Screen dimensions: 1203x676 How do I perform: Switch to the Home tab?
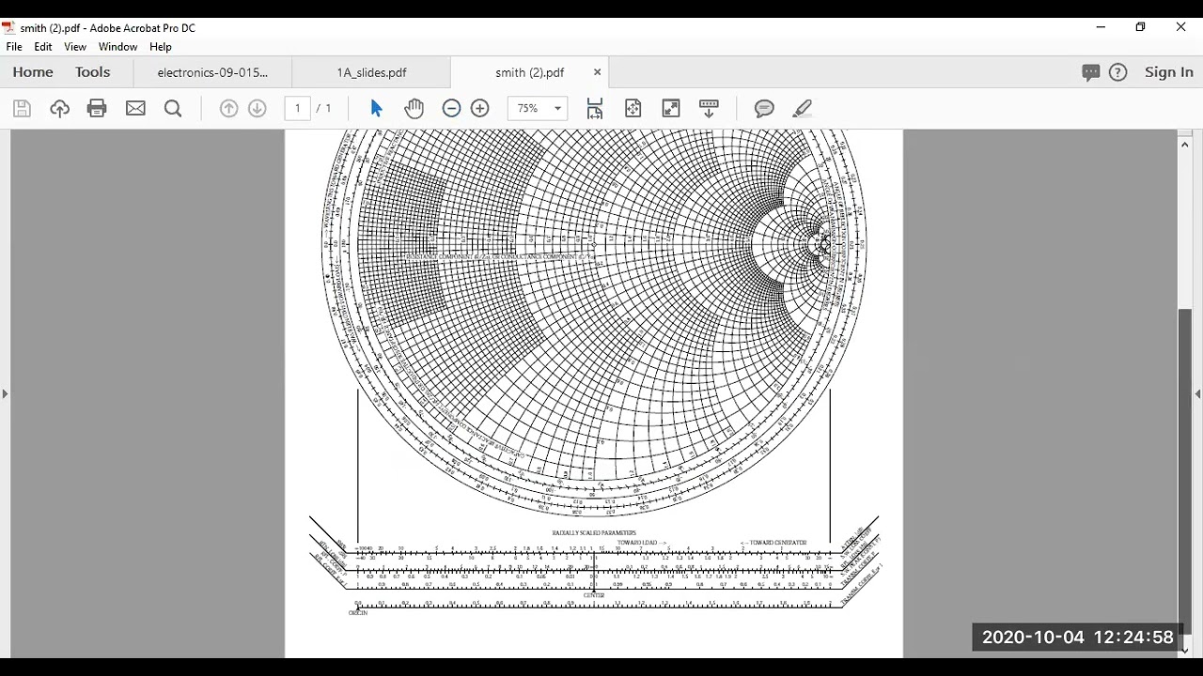click(33, 72)
